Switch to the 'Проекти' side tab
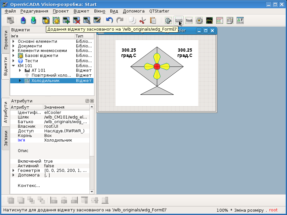The image size is (287, 215). [x=6, y=40]
